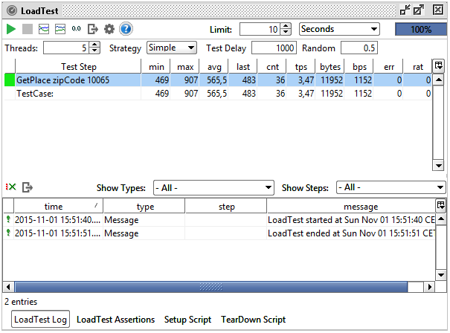
Task: Click log table vertical scrollbar up arrow
Action: tap(440, 219)
